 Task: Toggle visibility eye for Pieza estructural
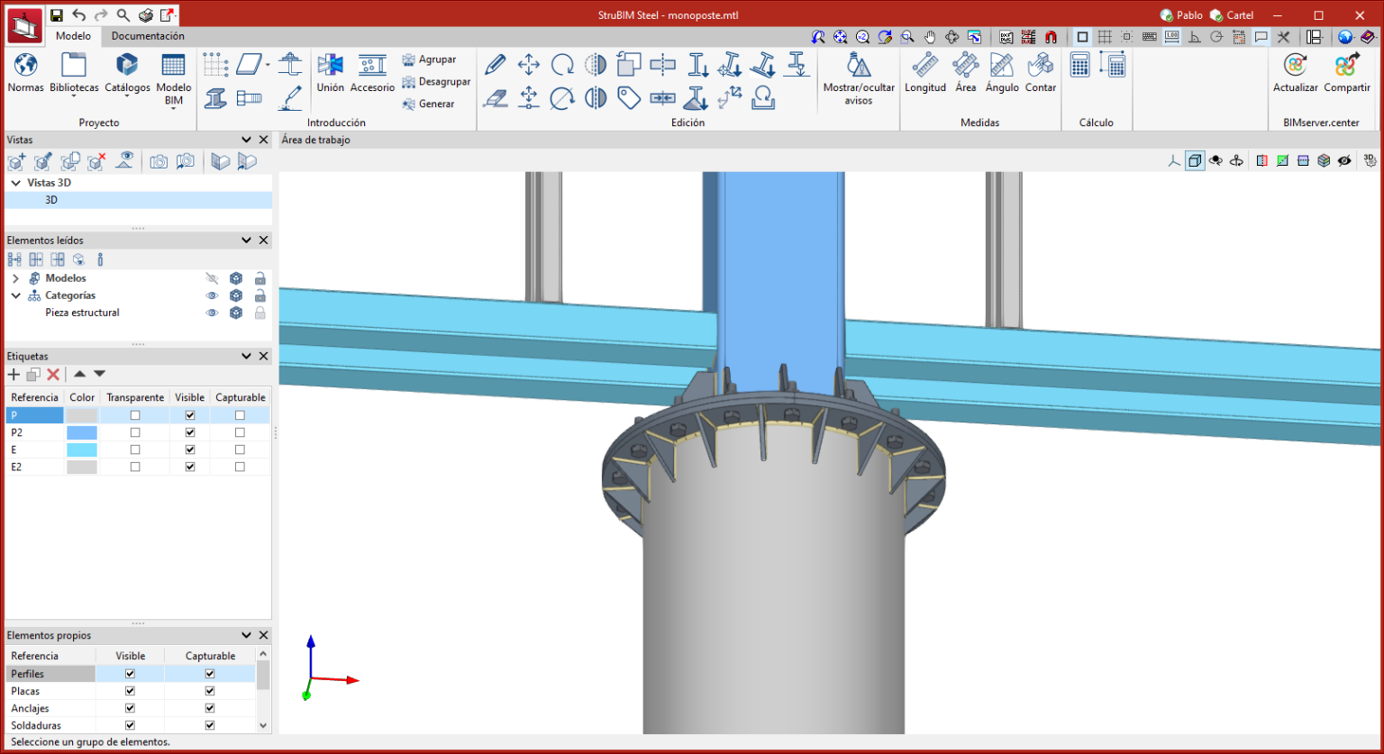tap(212, 313)
